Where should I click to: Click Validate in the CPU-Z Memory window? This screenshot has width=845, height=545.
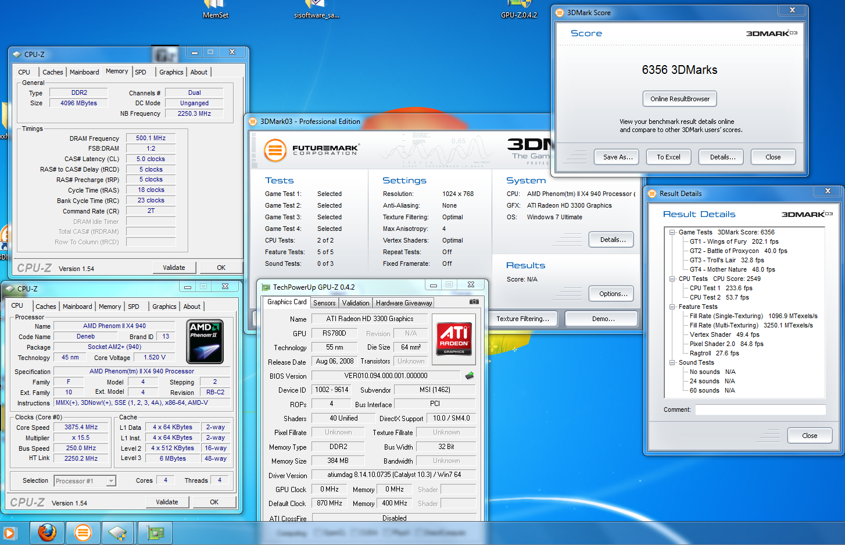coord(174,268)
